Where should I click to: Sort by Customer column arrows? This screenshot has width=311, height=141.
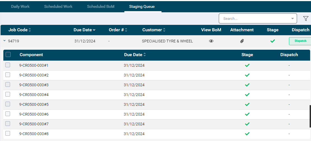[x=164, y=30]
